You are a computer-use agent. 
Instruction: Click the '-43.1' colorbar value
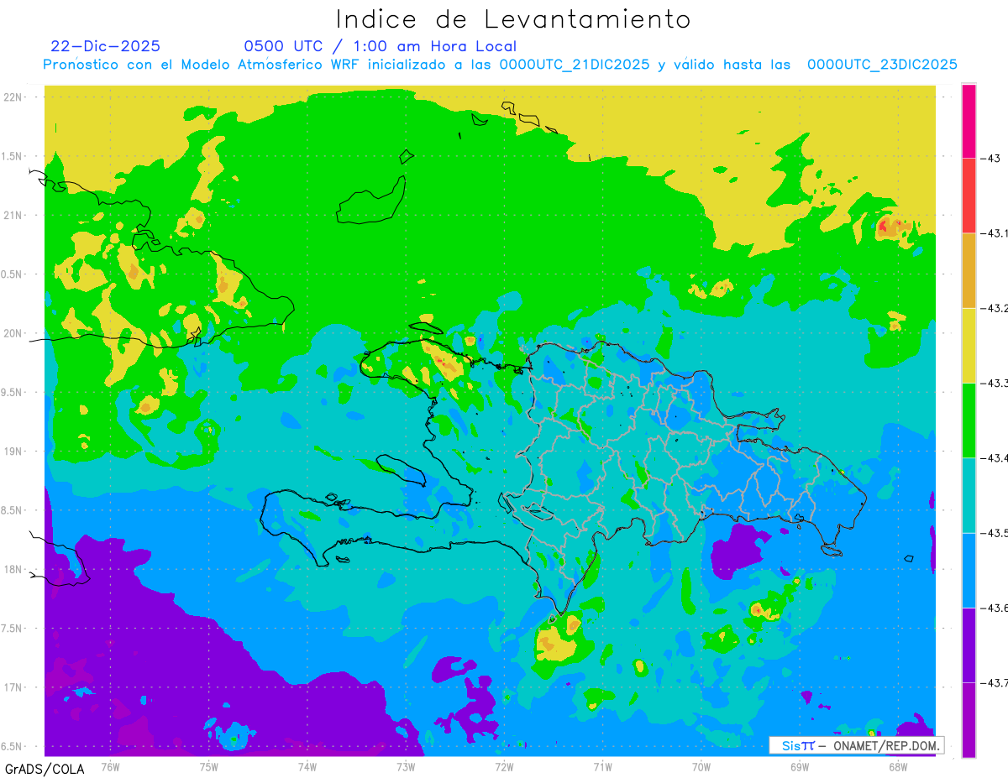[995, 233]
